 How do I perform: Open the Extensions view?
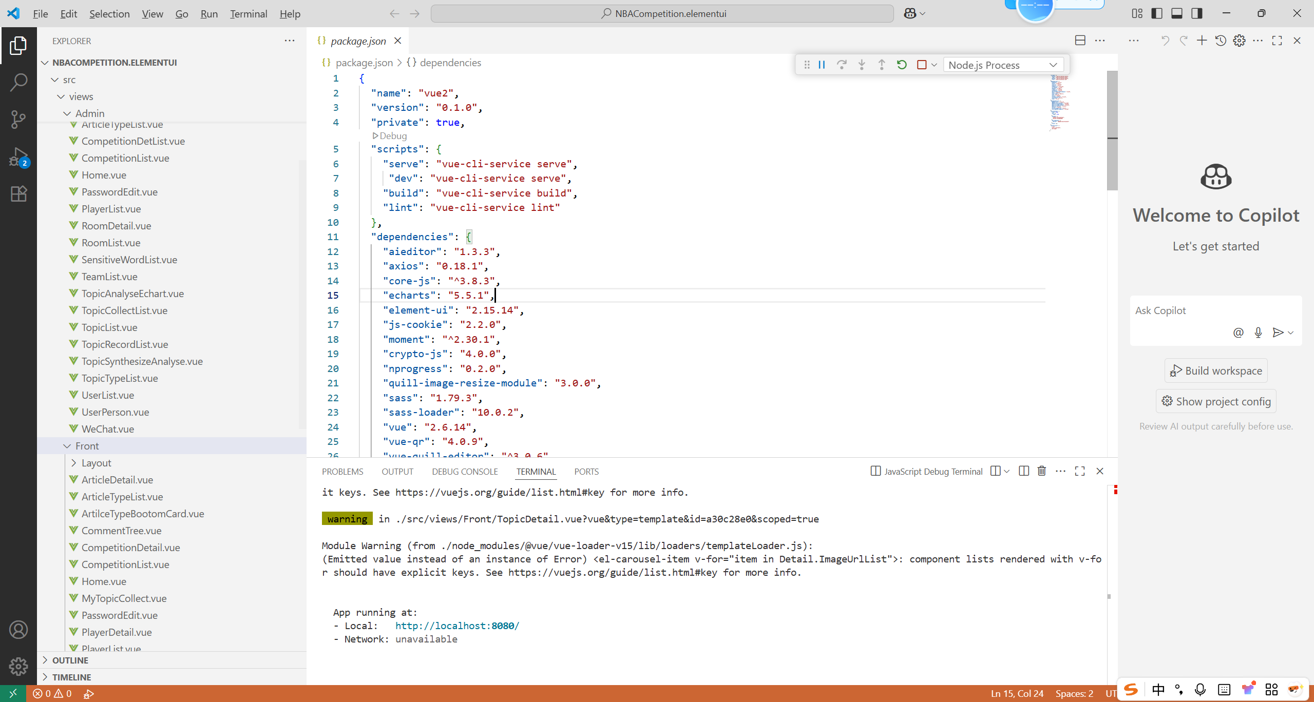[18, 194]
